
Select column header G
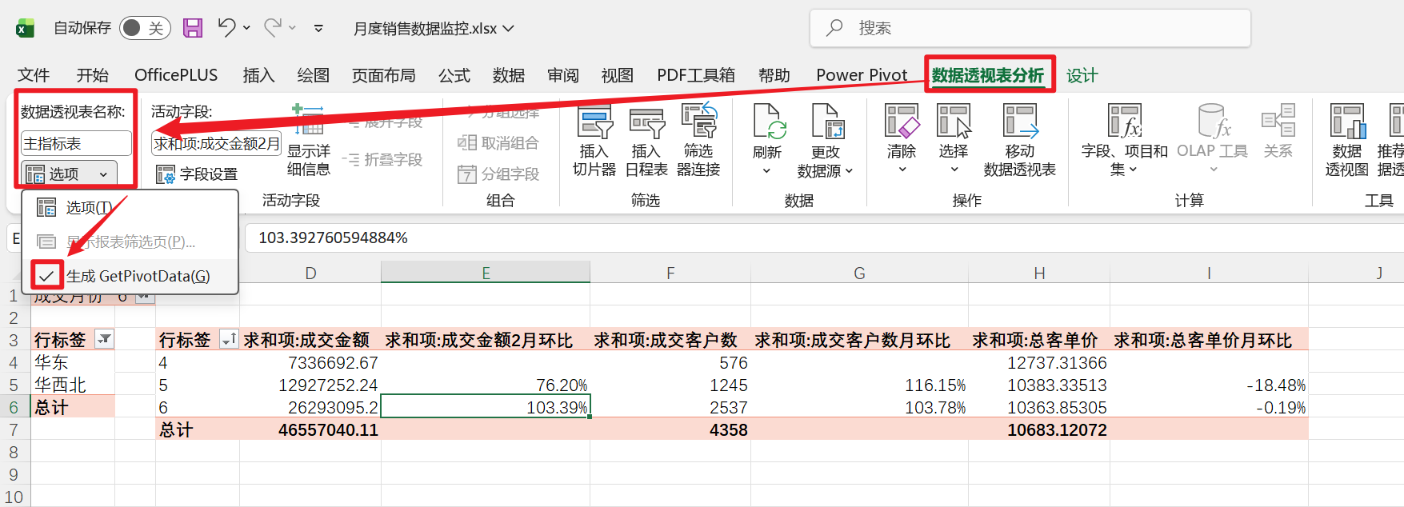click(859, 273)
